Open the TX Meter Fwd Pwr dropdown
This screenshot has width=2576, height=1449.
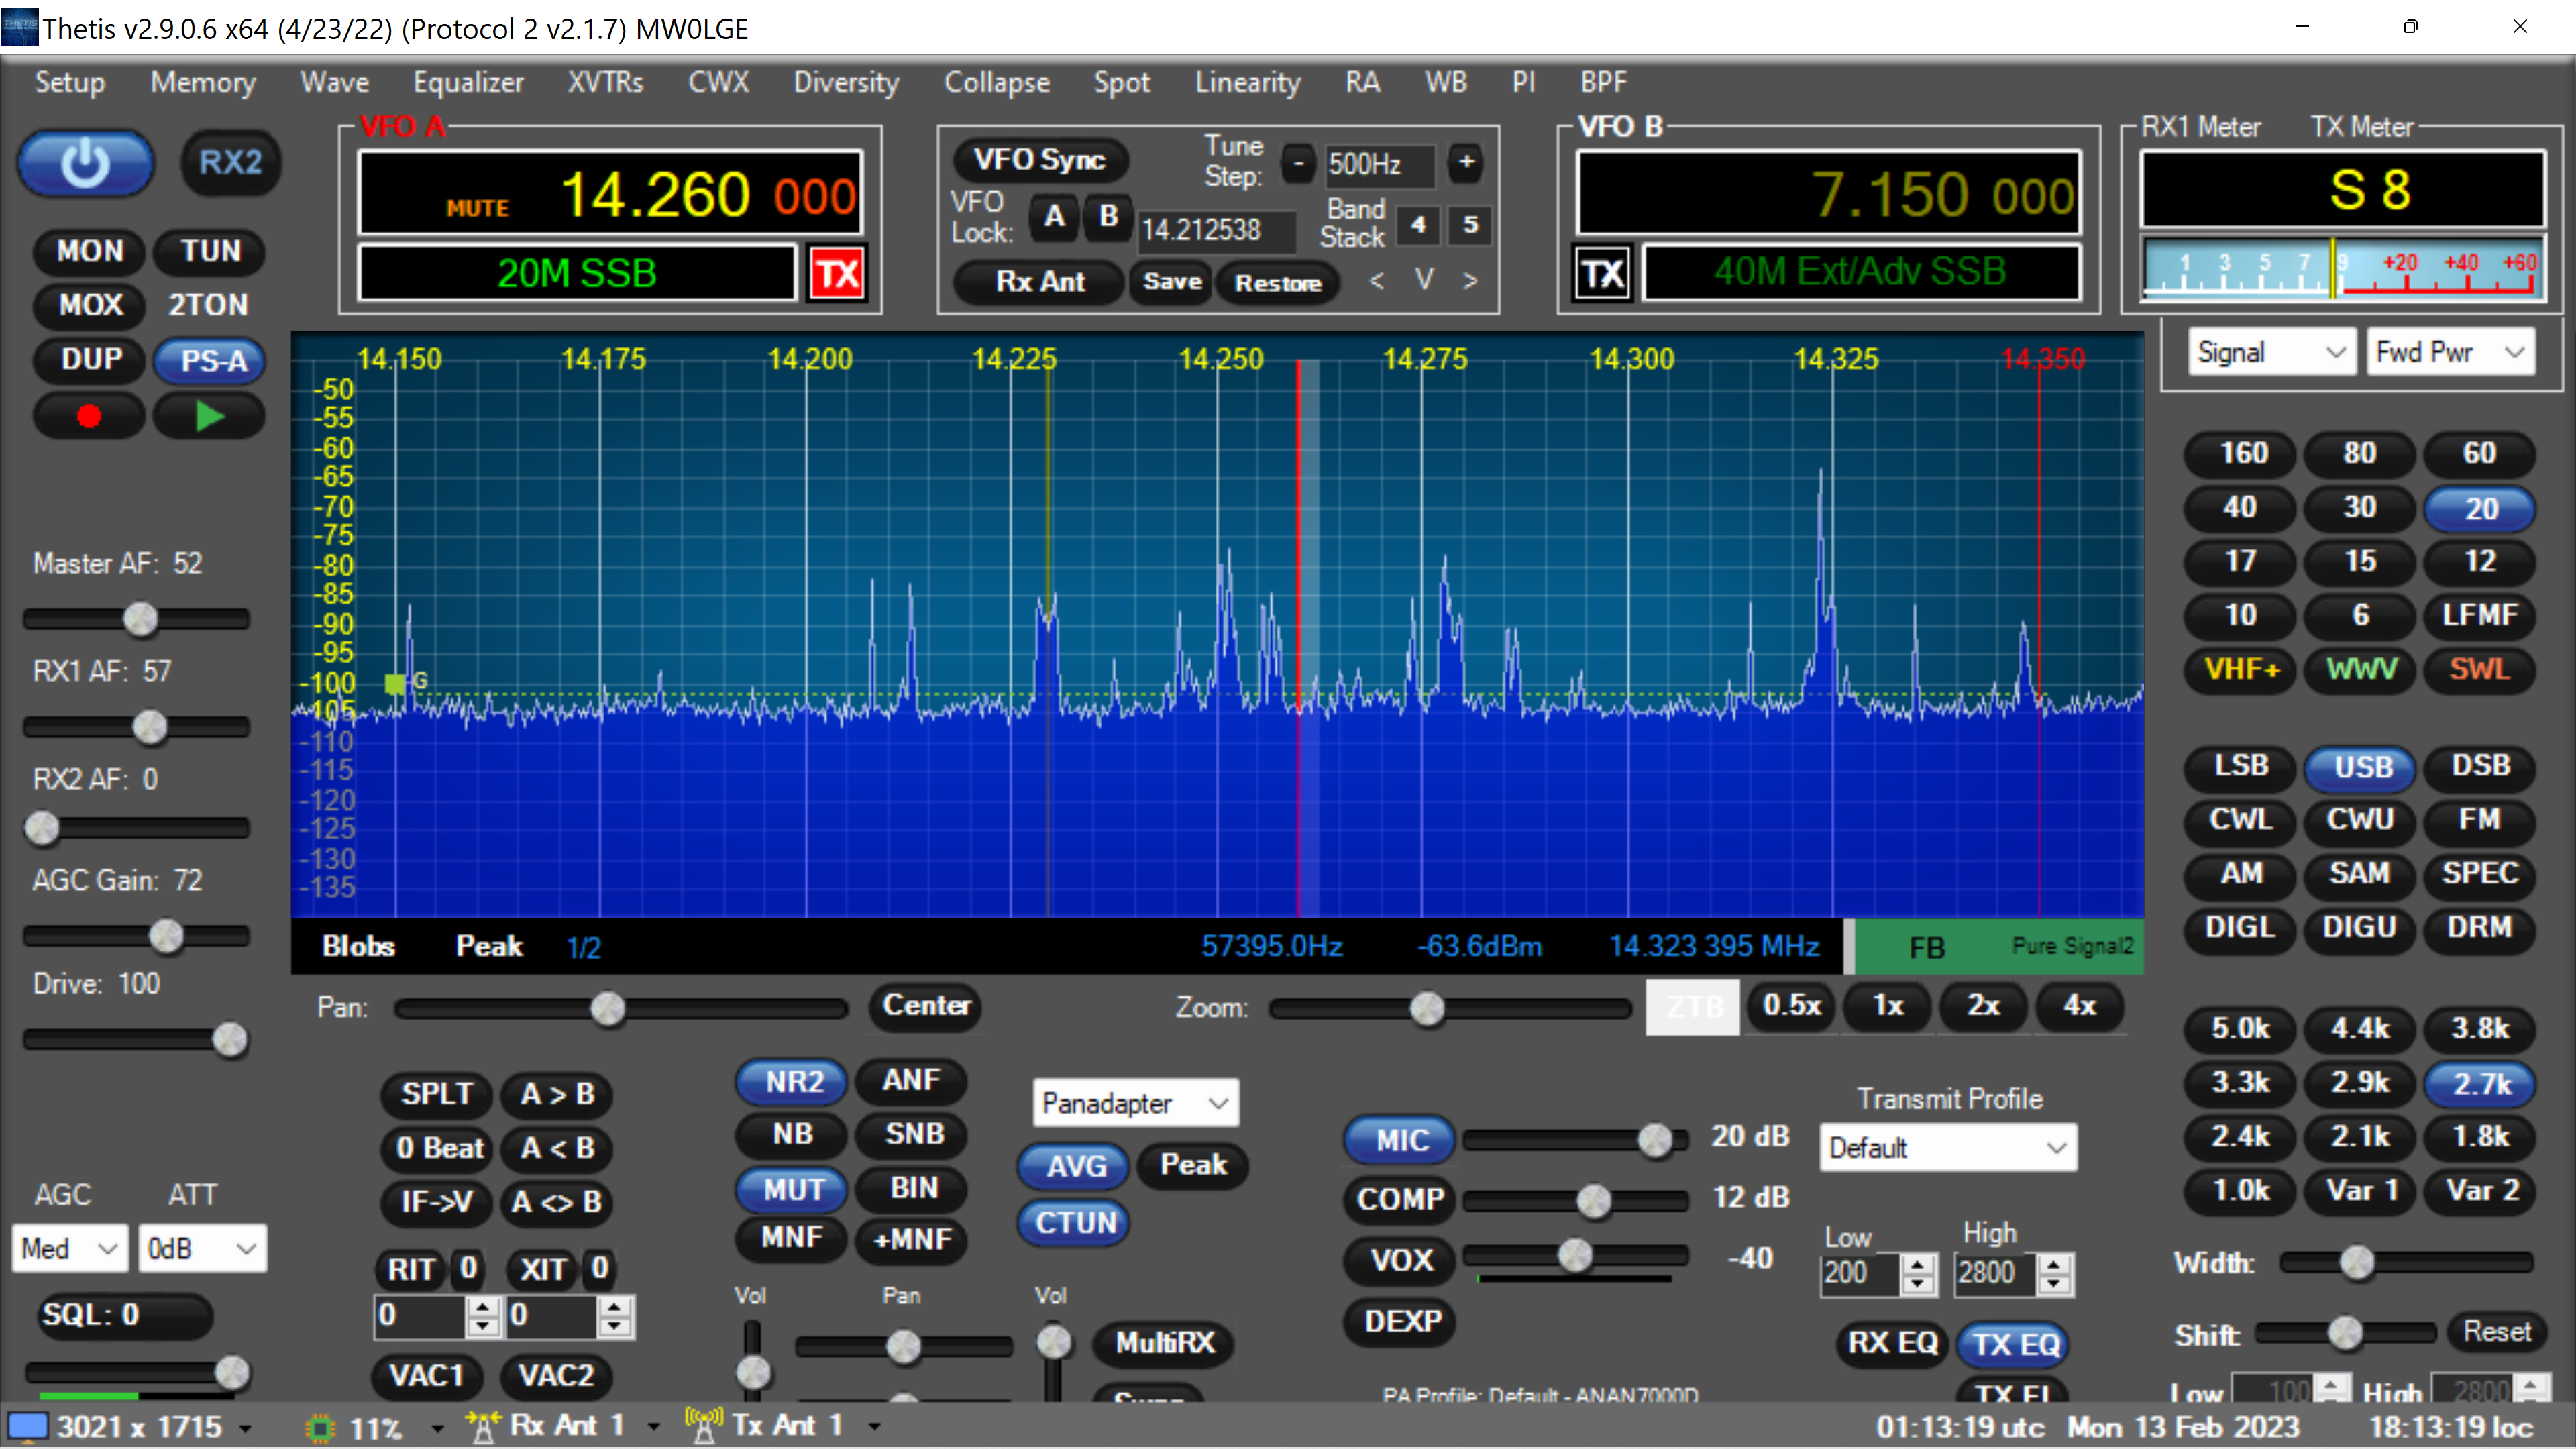tap(2450, 352)
